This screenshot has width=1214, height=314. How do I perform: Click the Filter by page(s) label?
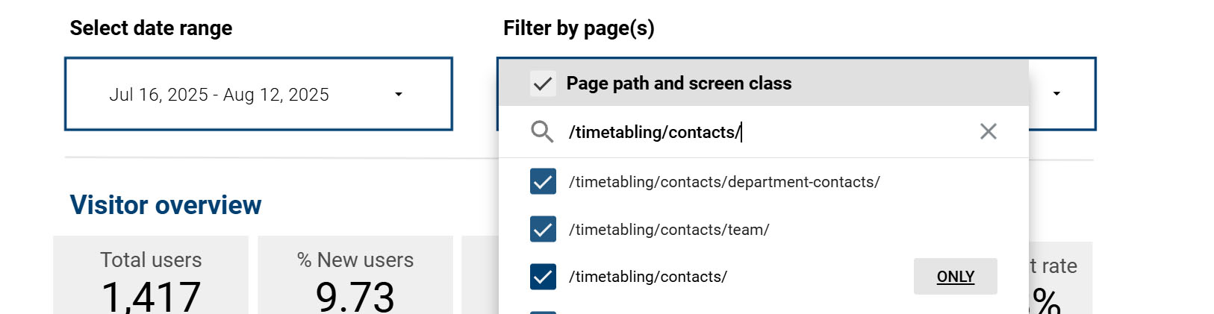click(579, 28)
